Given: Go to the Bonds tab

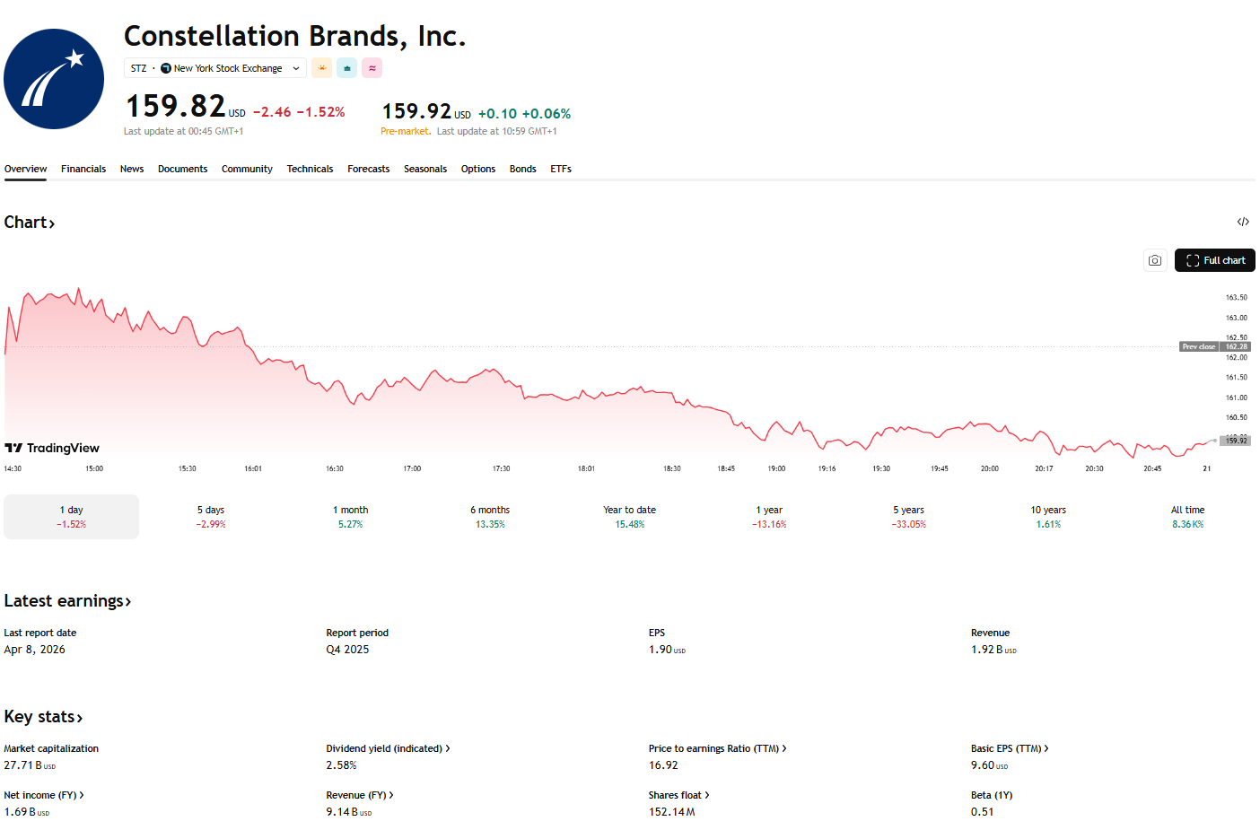Looking at the screenshot, I should click(x=522, y=169).
